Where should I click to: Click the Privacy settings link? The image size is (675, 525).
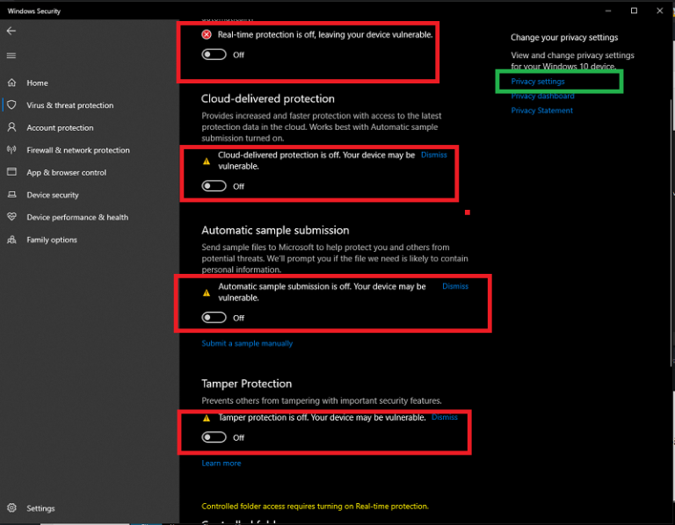pos(538,82)
